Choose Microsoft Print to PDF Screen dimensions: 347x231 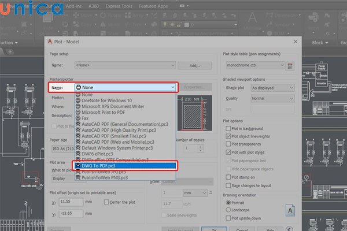point(125,113)
